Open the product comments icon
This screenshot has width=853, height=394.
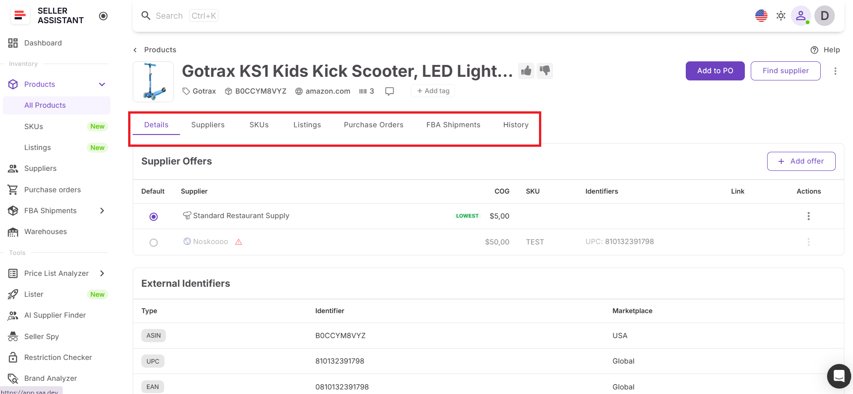tap(389, 91)
